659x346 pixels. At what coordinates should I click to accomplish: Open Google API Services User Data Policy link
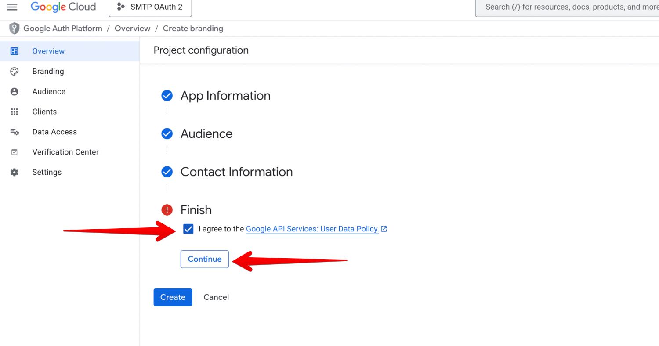(312, 229)
